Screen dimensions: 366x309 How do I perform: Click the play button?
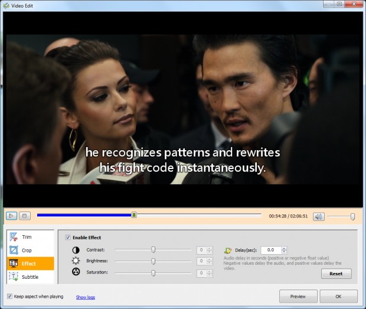point(11,216)
